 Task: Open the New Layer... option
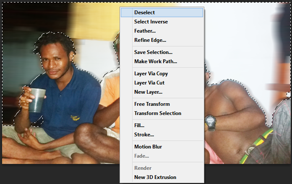pos(162,92)
